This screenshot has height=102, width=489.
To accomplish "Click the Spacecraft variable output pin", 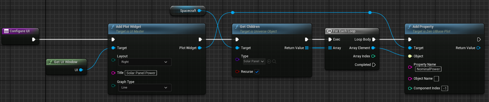I will point(199,11).
